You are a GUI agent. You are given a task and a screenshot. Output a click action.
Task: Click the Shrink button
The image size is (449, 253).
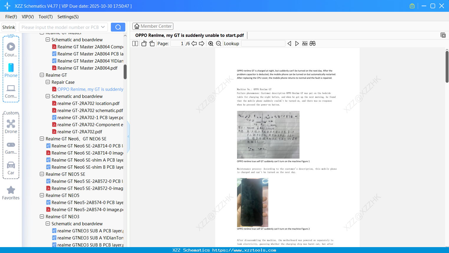(9, 27)
